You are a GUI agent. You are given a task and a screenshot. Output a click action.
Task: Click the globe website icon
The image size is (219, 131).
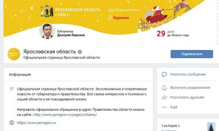[x=11, y=123]
